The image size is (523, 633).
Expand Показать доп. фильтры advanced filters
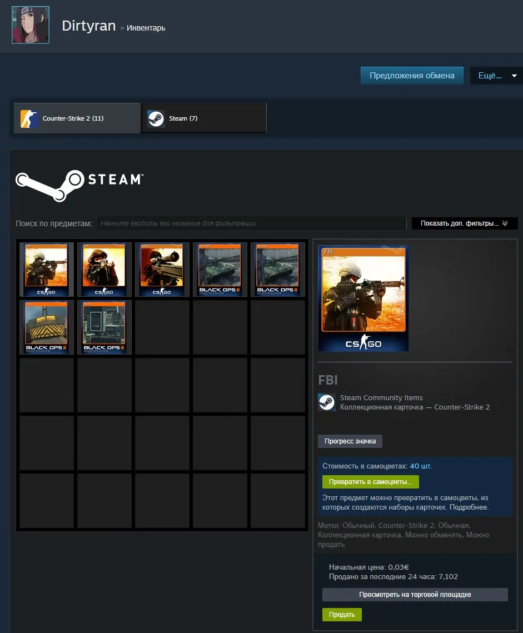465,223
